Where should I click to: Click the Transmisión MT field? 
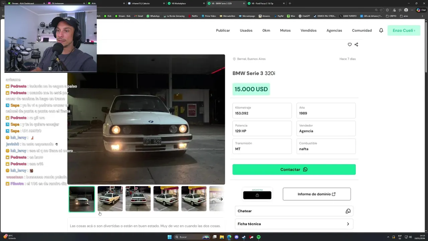pos(262,146)
